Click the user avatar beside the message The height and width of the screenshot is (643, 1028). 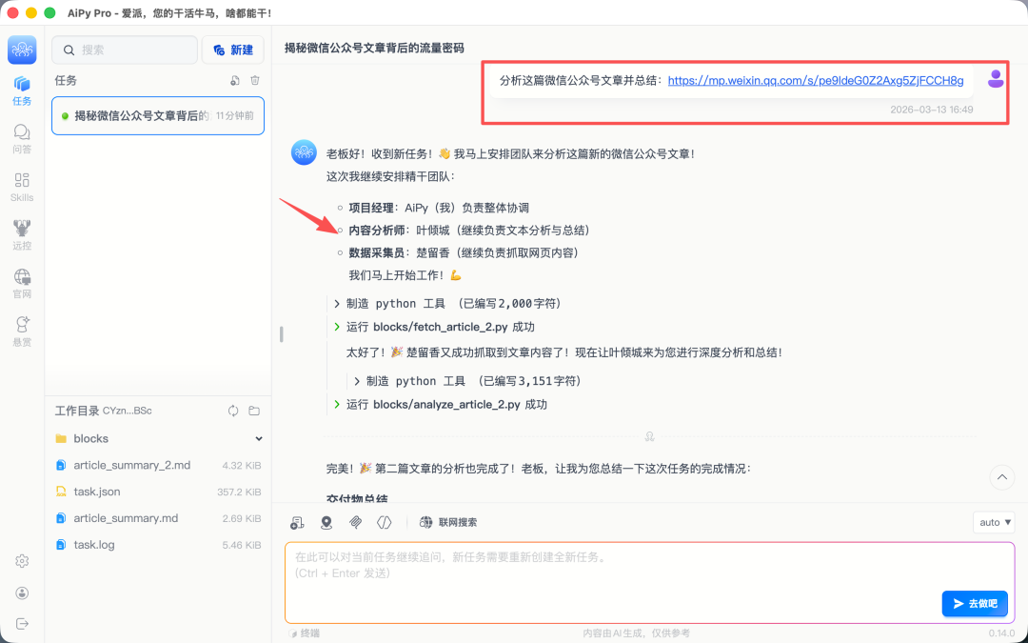coord(996,79)
